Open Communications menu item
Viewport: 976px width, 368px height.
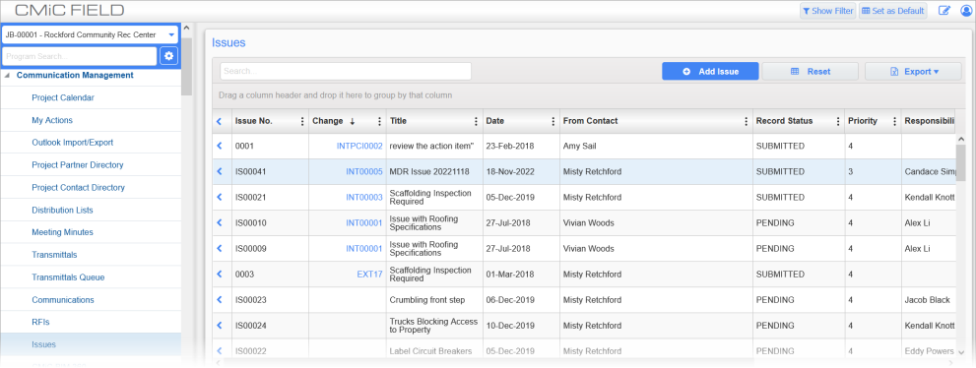63,300
